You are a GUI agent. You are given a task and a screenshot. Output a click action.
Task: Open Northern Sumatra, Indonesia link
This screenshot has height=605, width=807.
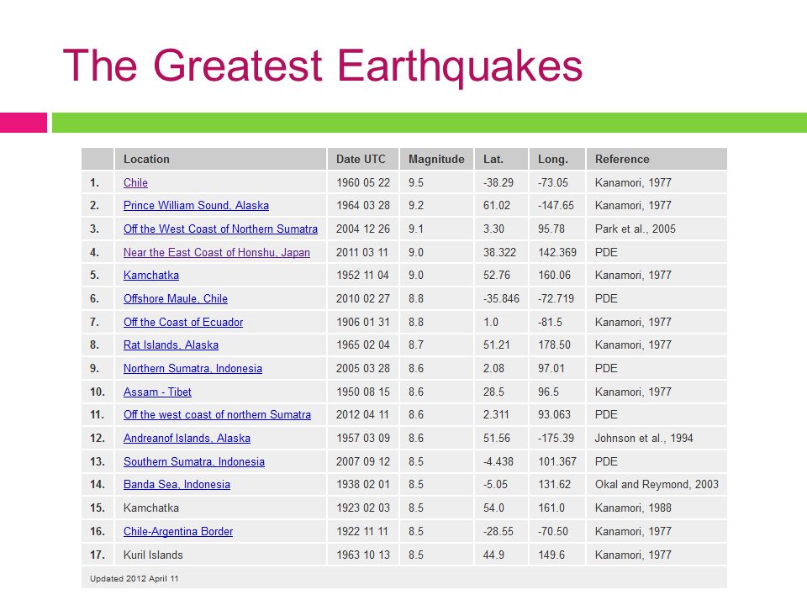[x=193, y=368]
